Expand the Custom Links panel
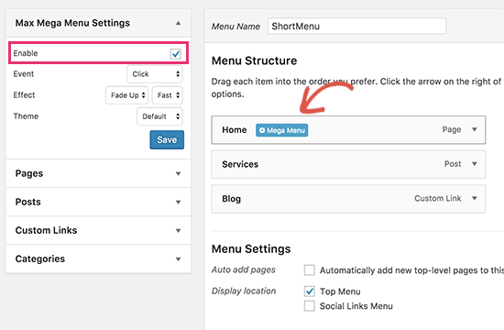Image resolution: width=504 pixels, height=330 pixels. [98, 230]
